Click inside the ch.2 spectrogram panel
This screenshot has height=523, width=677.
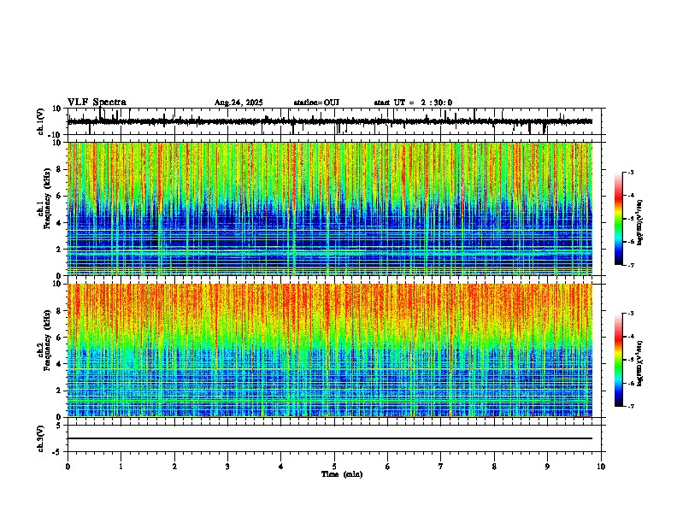tap(330, 350)
